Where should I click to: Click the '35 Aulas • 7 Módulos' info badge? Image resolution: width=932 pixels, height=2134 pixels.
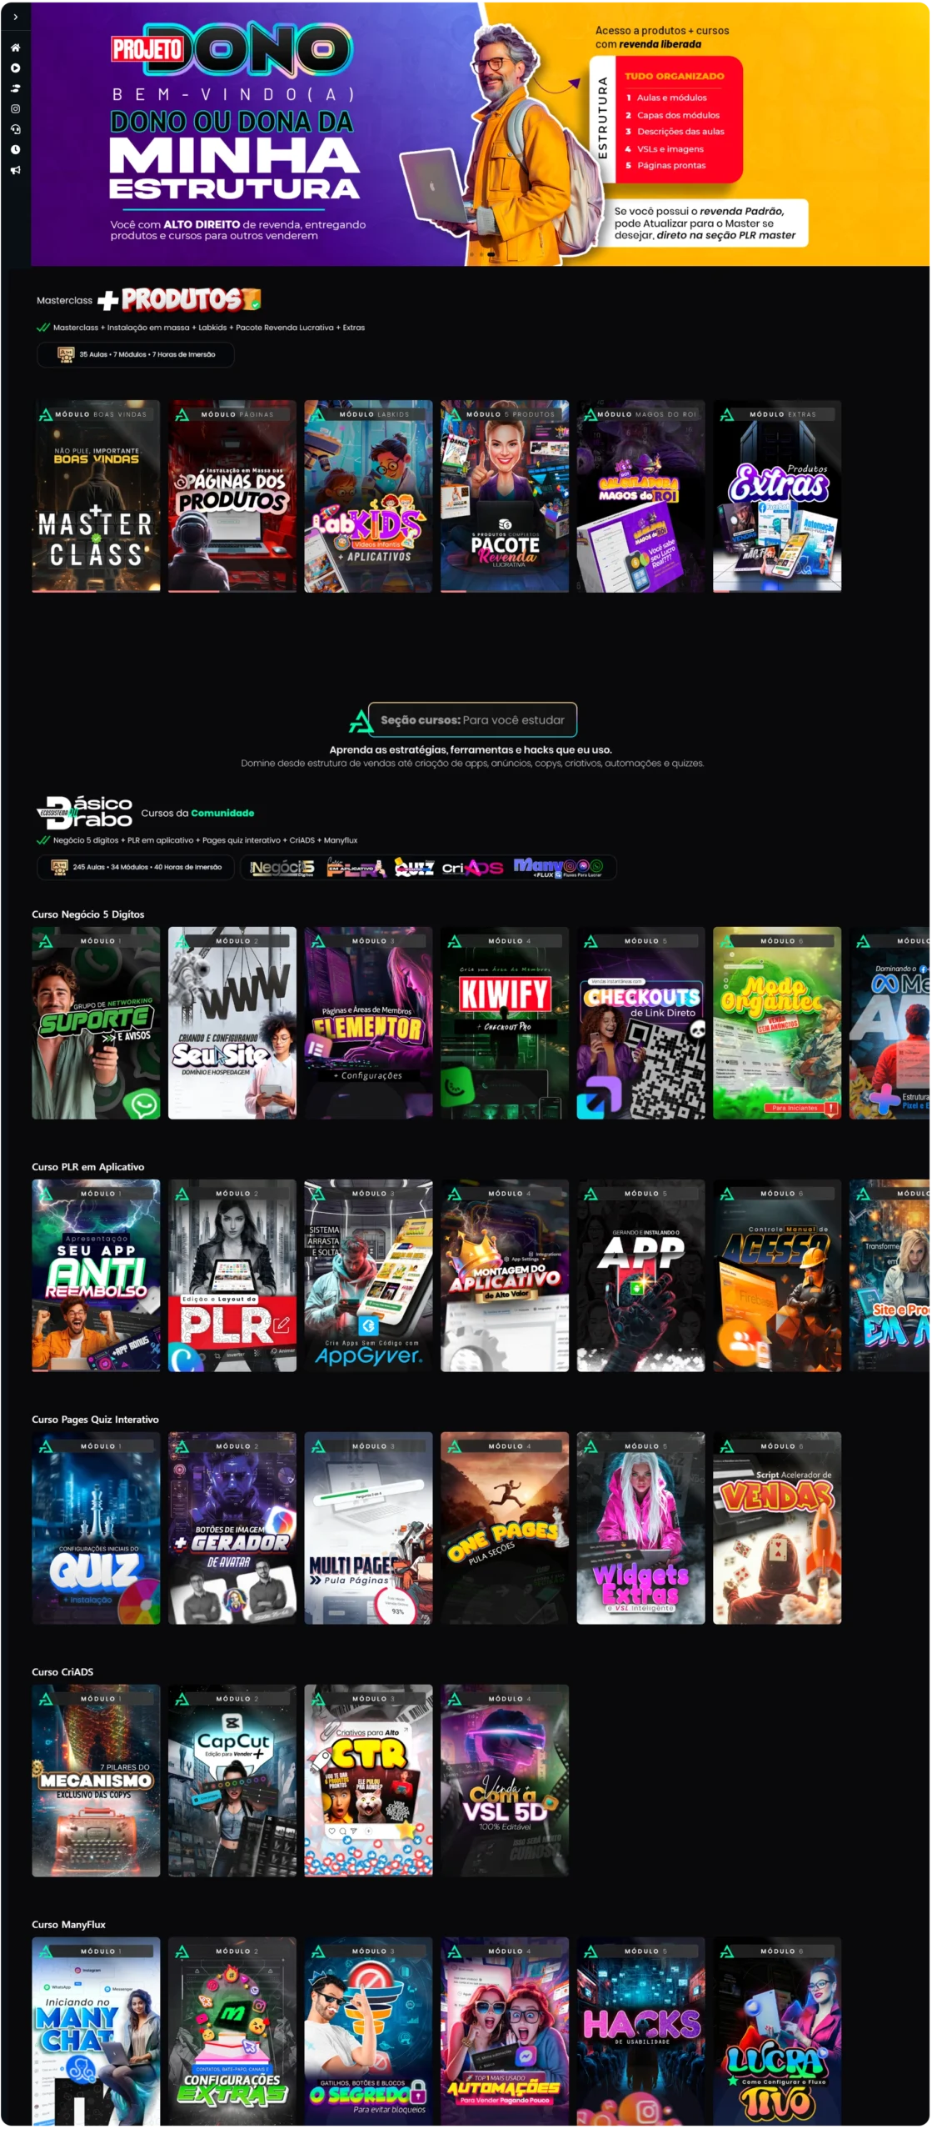(136, 354)
